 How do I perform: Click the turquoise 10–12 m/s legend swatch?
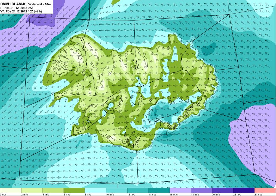point(117,190)
